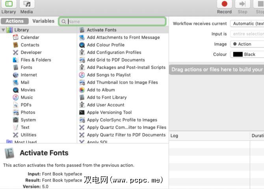Click the Log column header
This screenshot has height=189, width=264.
click(209, 136)
